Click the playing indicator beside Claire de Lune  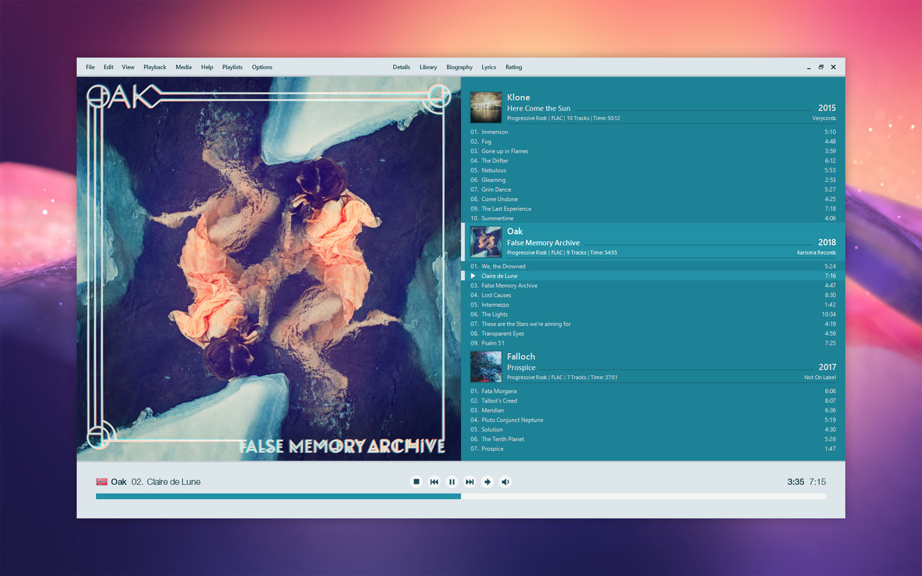click(x=473, y=276)
